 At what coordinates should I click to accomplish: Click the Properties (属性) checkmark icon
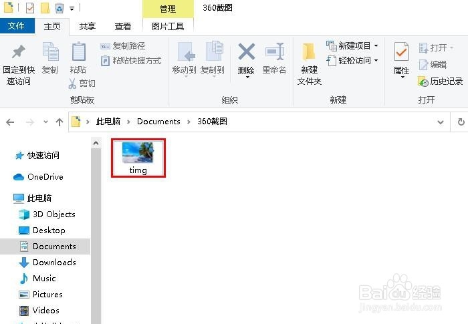(401, 52)
